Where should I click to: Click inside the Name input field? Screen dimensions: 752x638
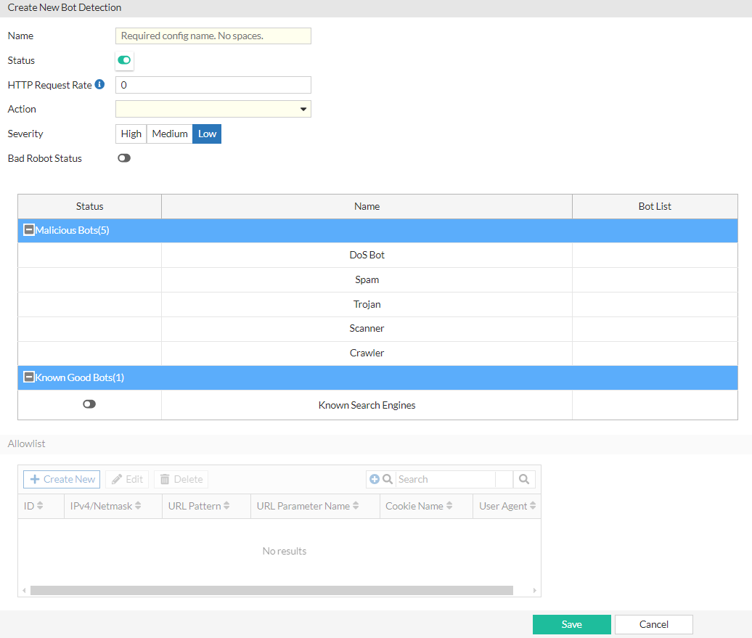coord(213,36)
